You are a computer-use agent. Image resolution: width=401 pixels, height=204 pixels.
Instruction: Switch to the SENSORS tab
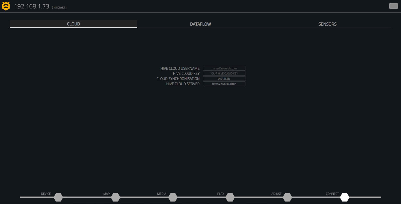[327, 24]
